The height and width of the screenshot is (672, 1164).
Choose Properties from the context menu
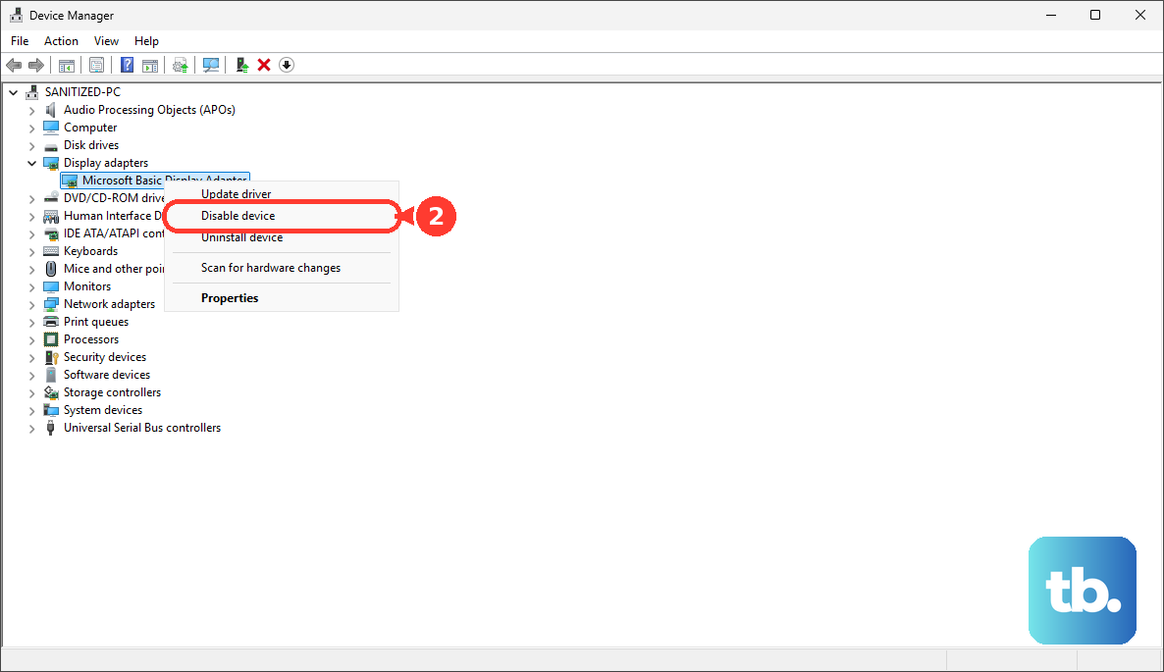tap(282, 298)
